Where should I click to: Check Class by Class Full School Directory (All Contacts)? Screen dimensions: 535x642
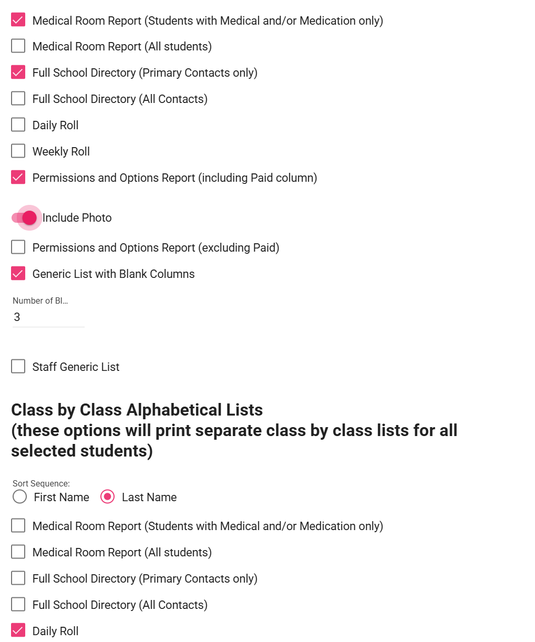(x=18, y=605)
